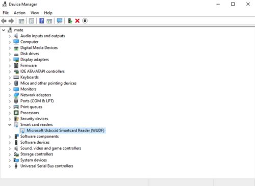Click the Digital Media Devices icon

tap(16, 48)
